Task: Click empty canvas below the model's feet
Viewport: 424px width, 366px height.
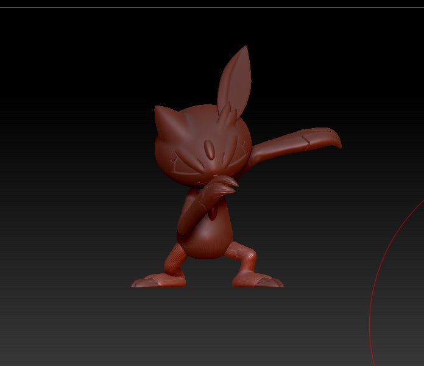Action: pos(207,323)
